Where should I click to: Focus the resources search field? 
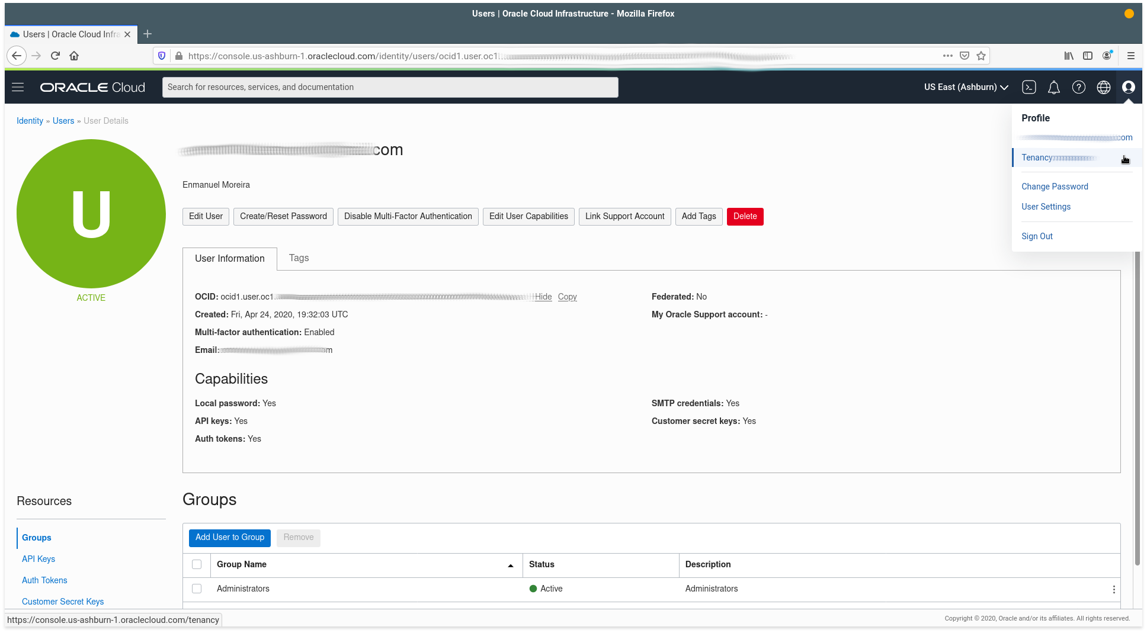pos(390,87)
